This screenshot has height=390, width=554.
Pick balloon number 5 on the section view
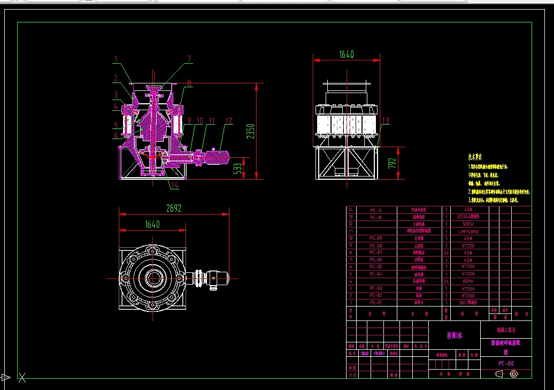(x=116, y=125)
